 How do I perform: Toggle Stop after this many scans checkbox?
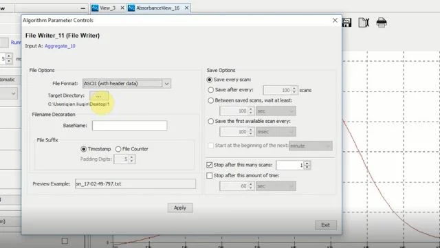[x=209, y=165]
